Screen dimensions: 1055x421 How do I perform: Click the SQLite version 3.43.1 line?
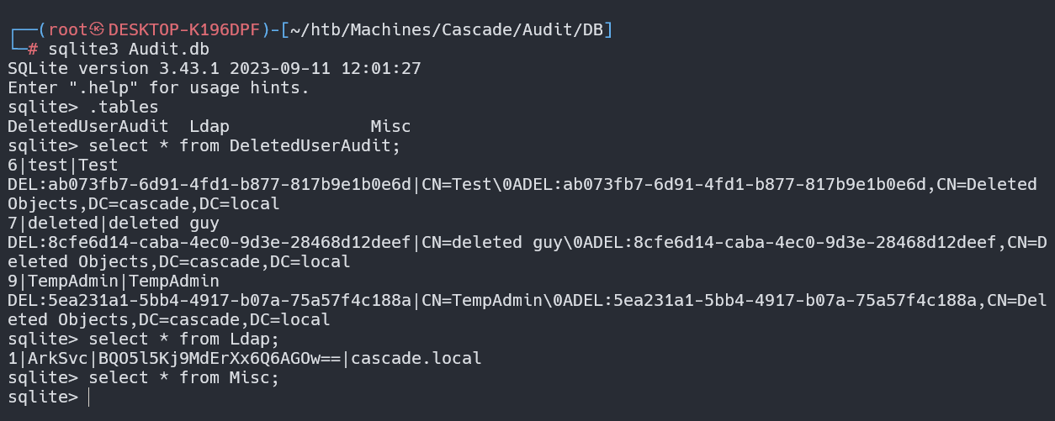215,68
